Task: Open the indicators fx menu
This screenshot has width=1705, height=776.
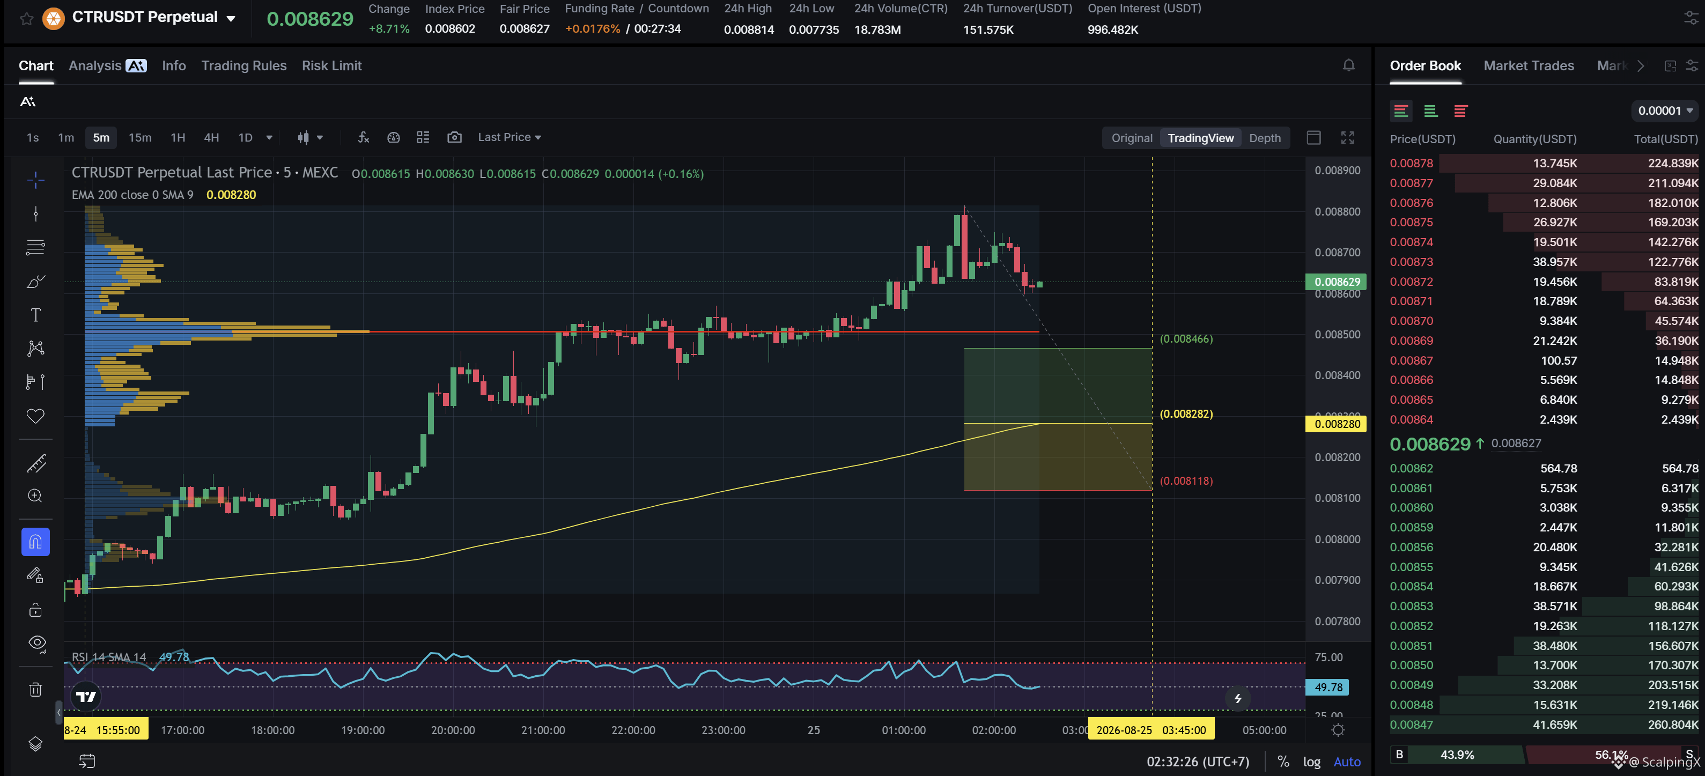Action: 364,137
